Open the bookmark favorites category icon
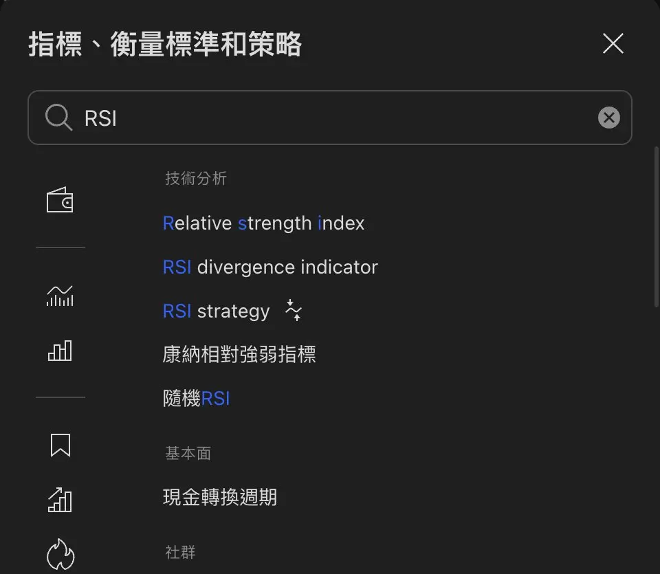This screenshot has height=574, width=660. coord(60,445)
